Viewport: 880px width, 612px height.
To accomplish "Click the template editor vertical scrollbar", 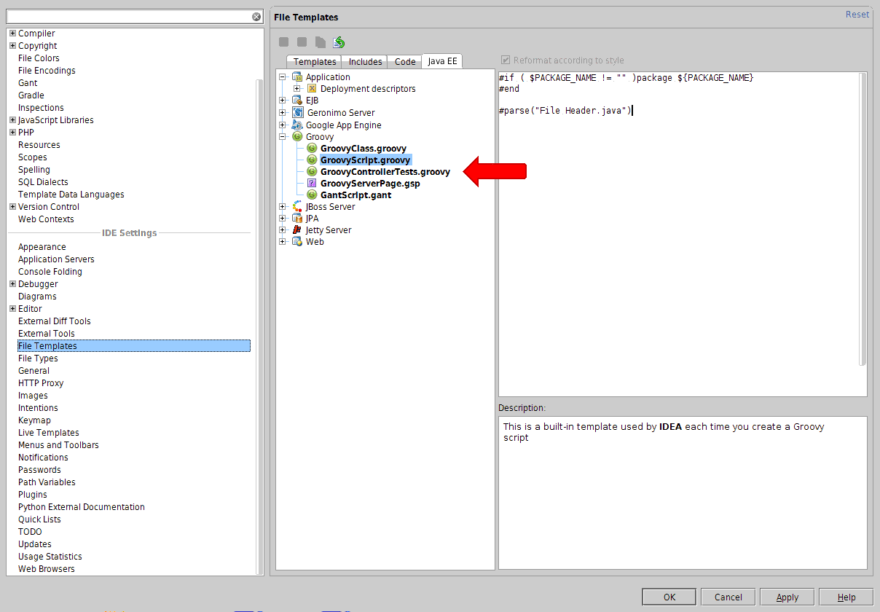I will 863,219.
